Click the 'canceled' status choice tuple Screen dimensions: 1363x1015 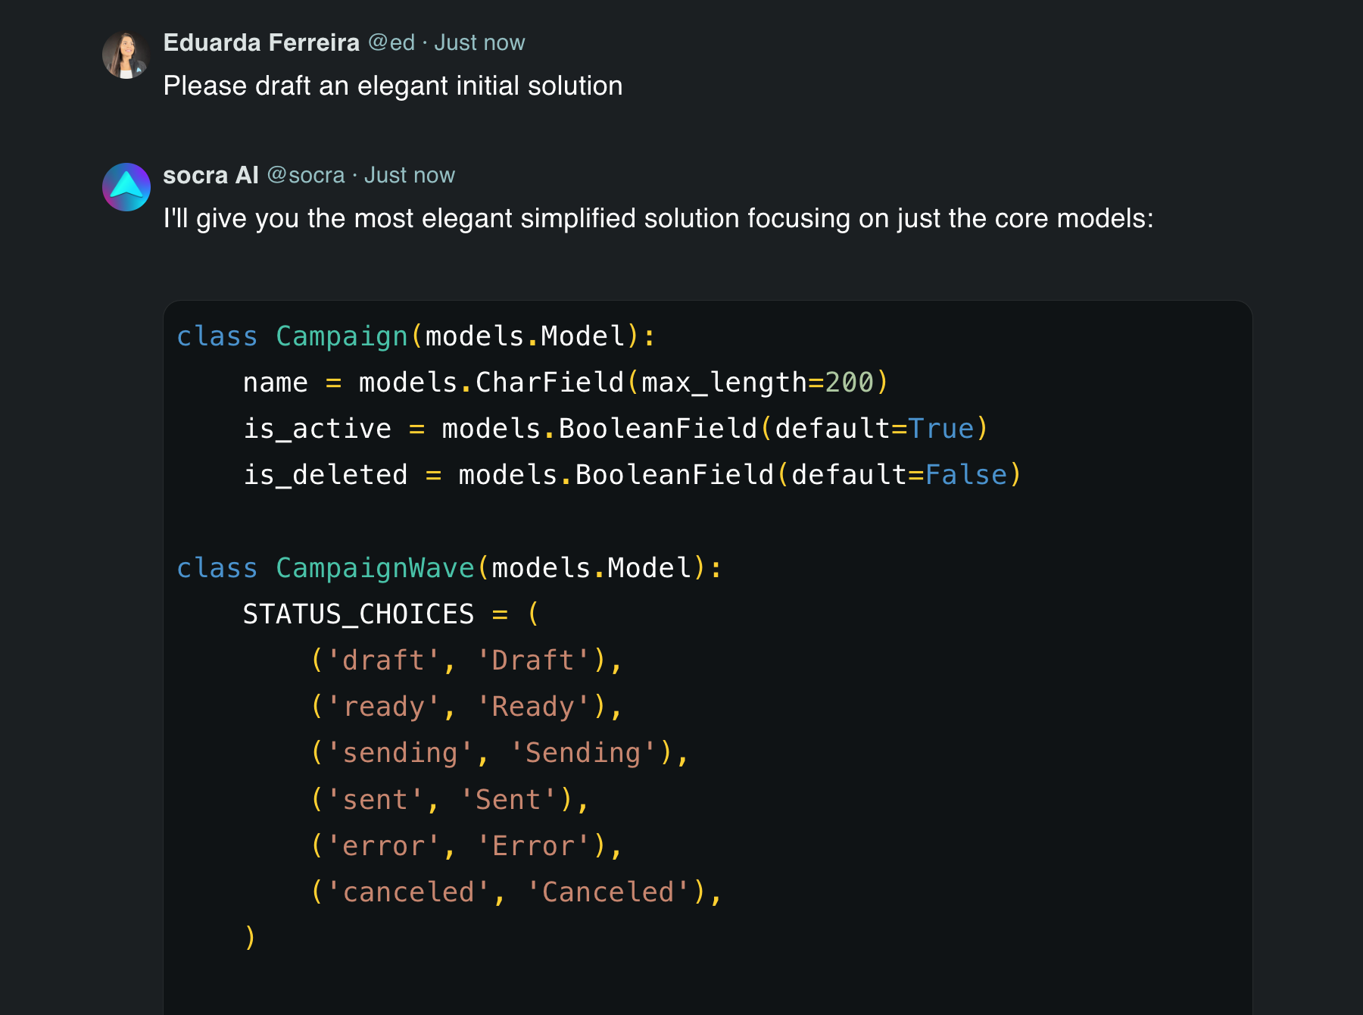[x=516, y=892]
